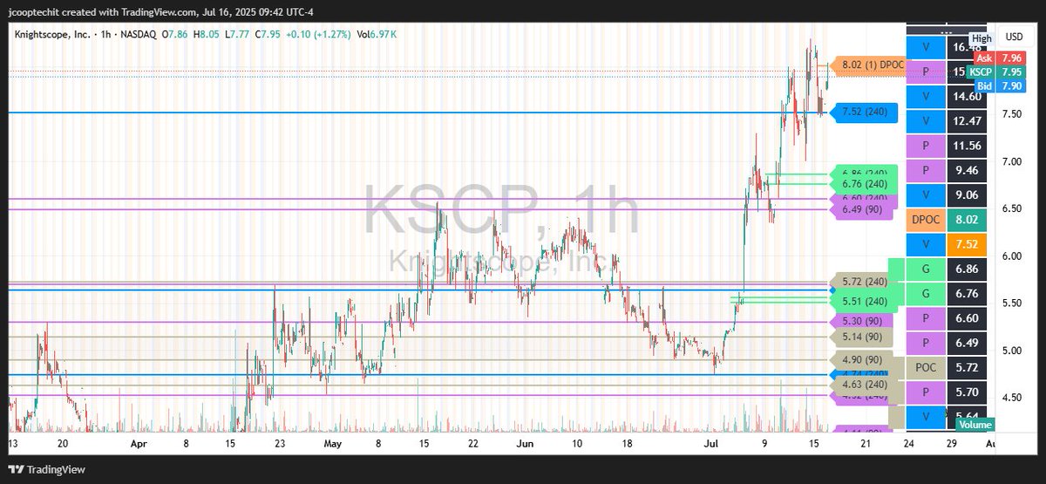Click the V cell beside 12.47
This screenshot has height=484, width=1046.
click(x=927, y=121)
